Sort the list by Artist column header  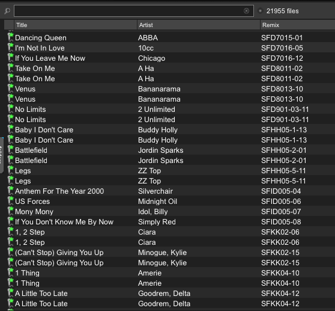point(199,25)
